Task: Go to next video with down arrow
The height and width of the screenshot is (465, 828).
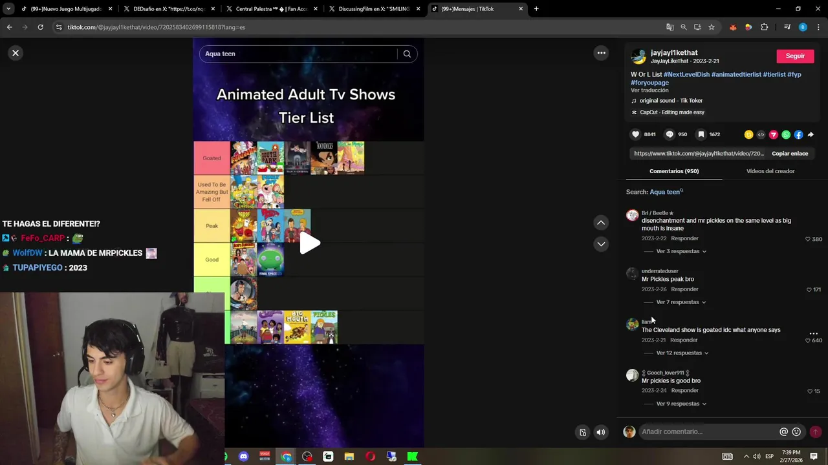Action: [601, 244]
